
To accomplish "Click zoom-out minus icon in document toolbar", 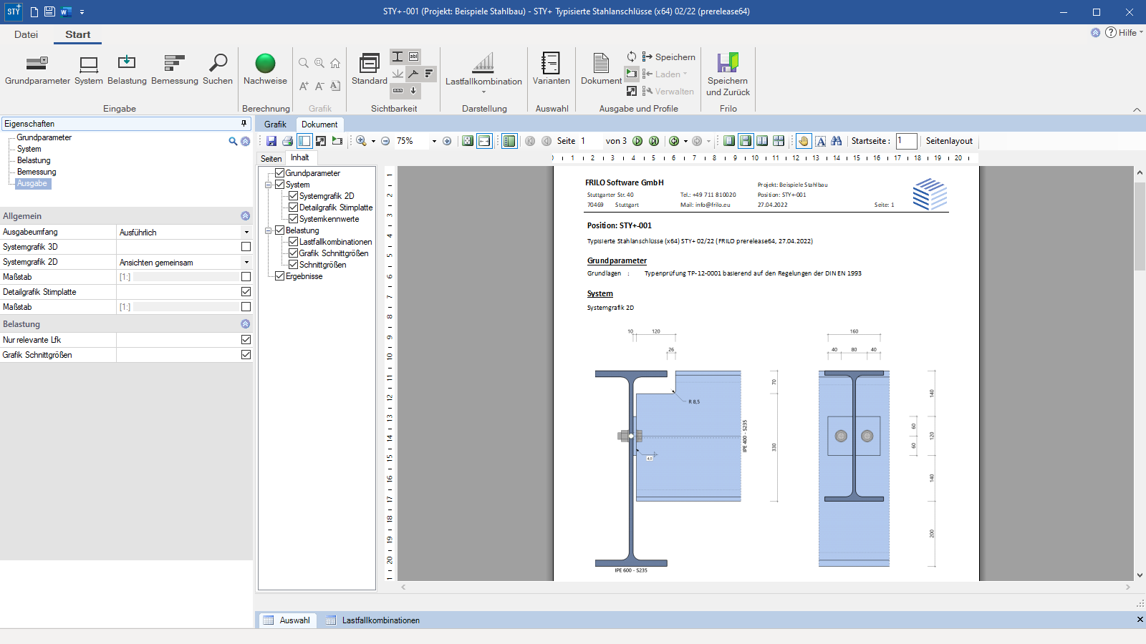I will point(385,141).
